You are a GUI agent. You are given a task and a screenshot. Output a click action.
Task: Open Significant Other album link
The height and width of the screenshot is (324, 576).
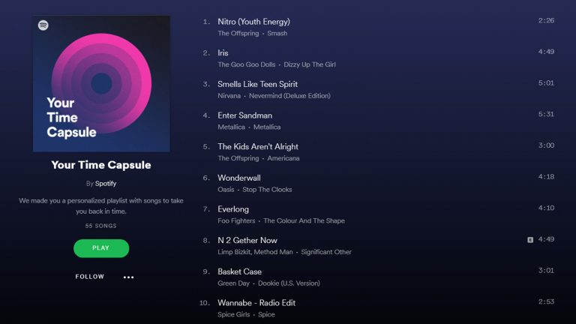(326, 252)
